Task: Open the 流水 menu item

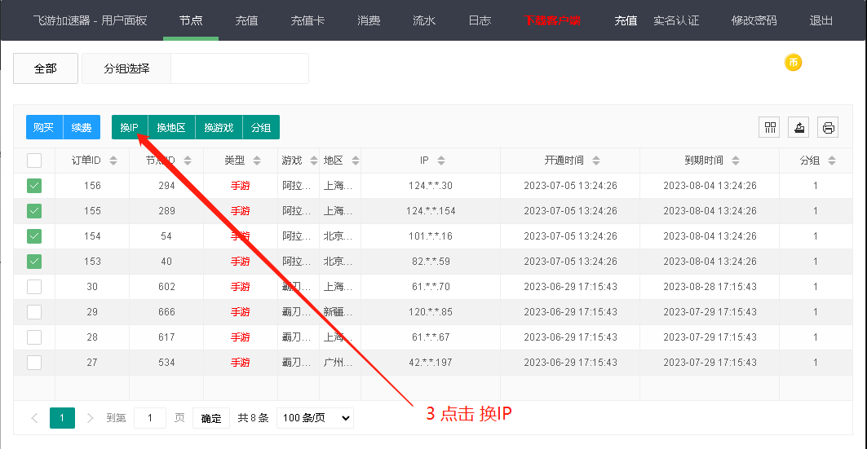Action: (424, 20)
